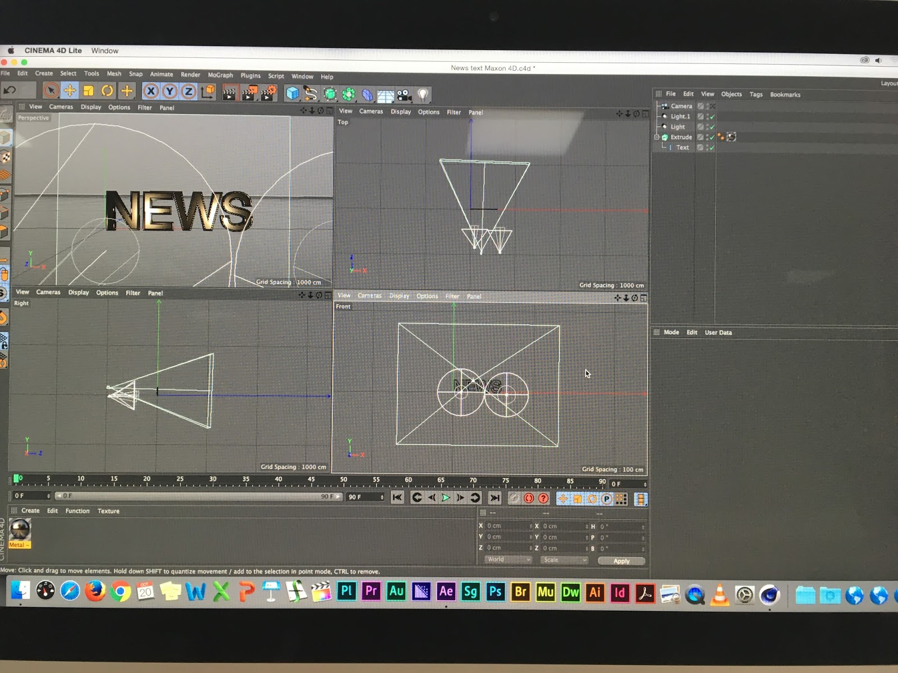This screenshot has width=898, height=673.
Task: Click the green timeline playhead at frame 0
Action: click(17, 478)
